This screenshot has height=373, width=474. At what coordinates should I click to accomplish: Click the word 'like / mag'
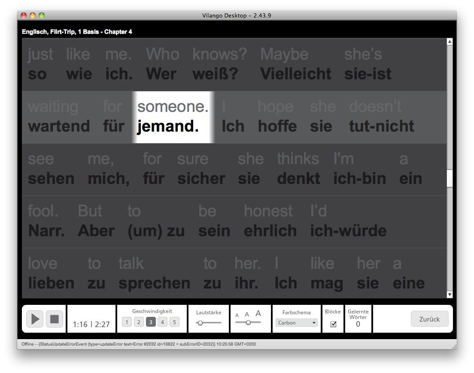pos(327,274)
